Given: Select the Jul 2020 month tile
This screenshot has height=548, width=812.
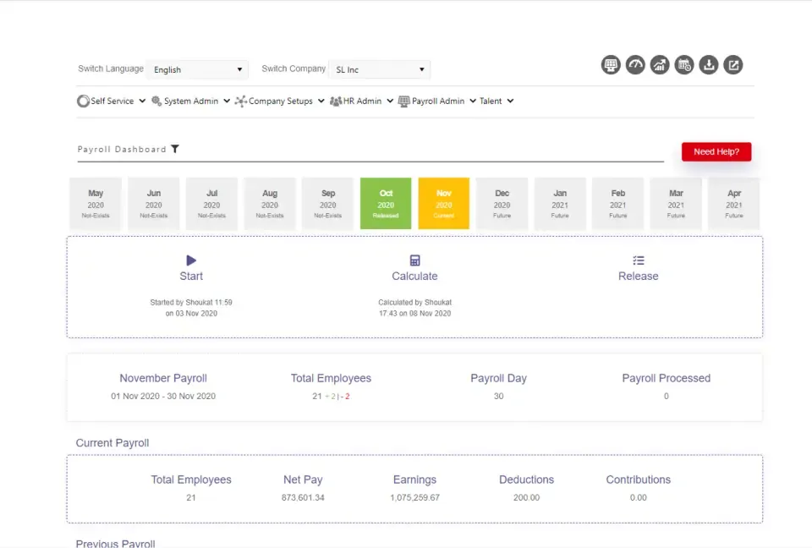Looking at the screenshot, I should coord(211,204).
